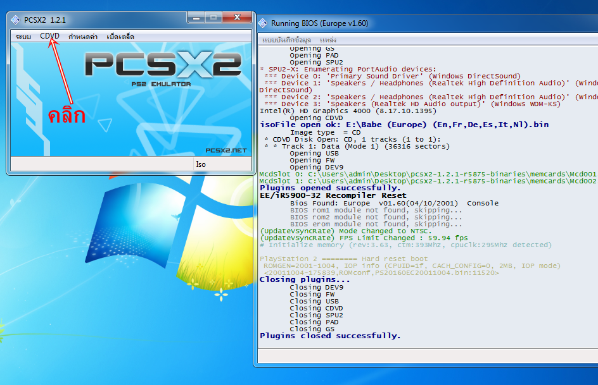The width and height of the screenshot is (598, 385).
Task: Open the CDVD menu in PCSX2
Action: point(49,36)
